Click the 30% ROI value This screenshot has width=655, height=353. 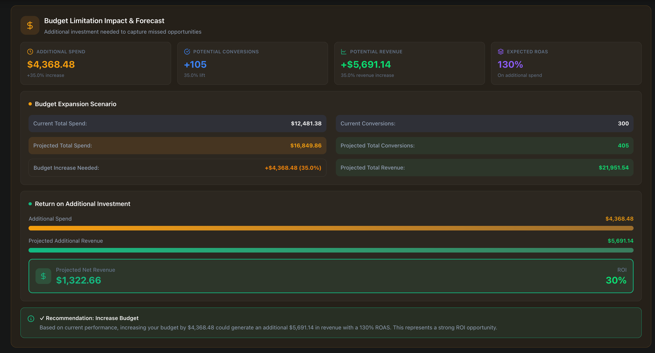[616, 280]
